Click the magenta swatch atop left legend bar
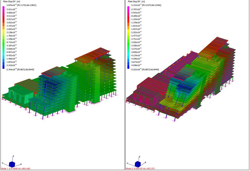 click(x=4, y=8)
